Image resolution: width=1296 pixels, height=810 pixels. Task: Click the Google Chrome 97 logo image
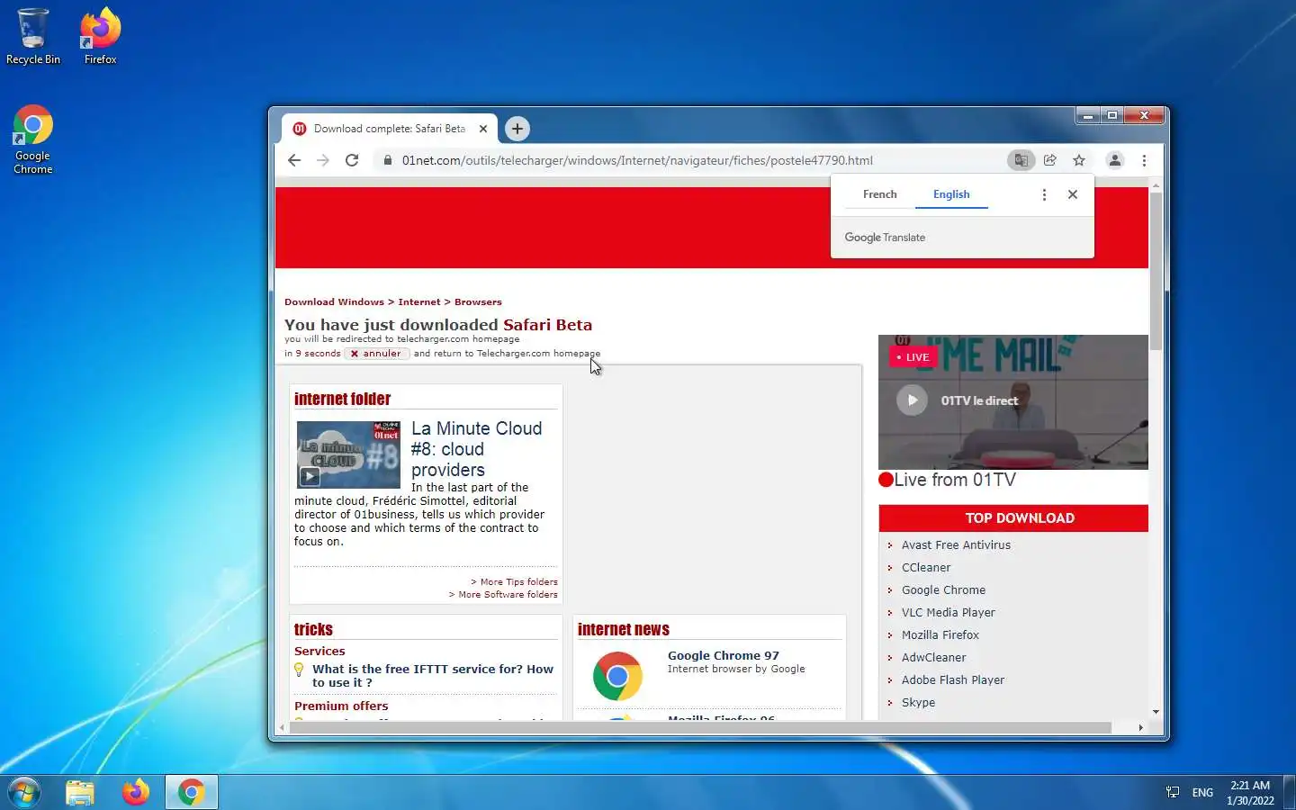point(617,676)
